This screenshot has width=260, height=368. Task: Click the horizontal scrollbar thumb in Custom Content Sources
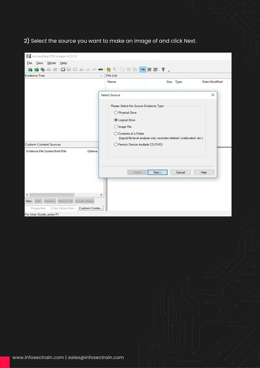click(52, 195)
